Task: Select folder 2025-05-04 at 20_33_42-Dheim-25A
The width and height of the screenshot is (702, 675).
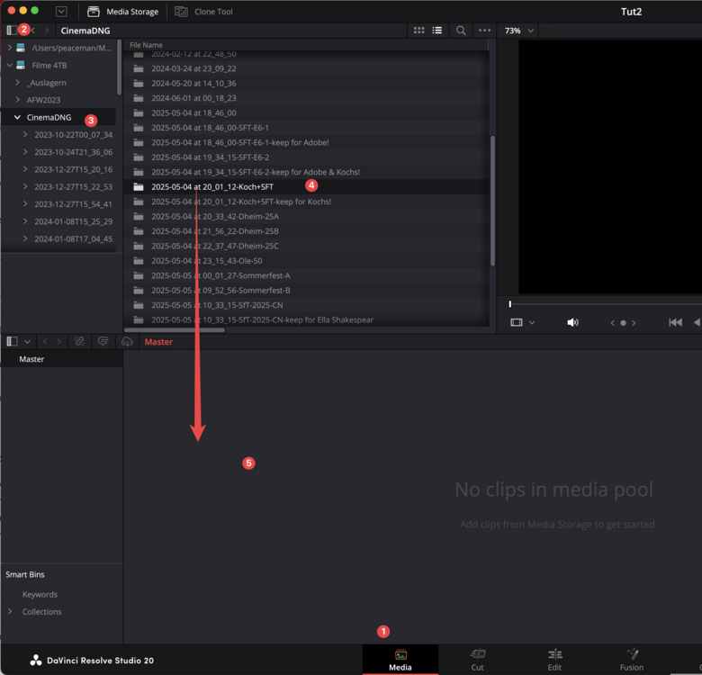Action: [x=214, y=216]
